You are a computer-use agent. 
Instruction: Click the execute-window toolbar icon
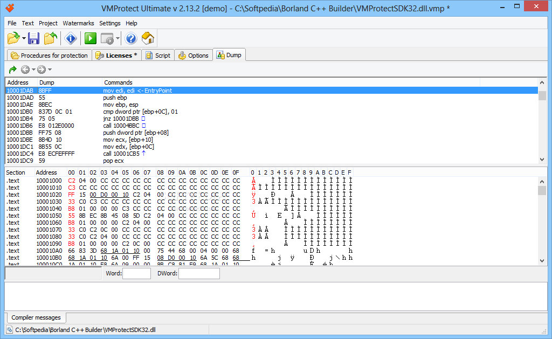click(x=107, y=38)
